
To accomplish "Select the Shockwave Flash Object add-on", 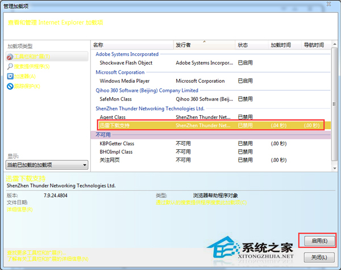I will [x=126, y=62].
